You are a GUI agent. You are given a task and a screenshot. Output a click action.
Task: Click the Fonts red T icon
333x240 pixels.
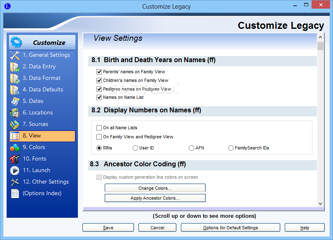(15, 159)
